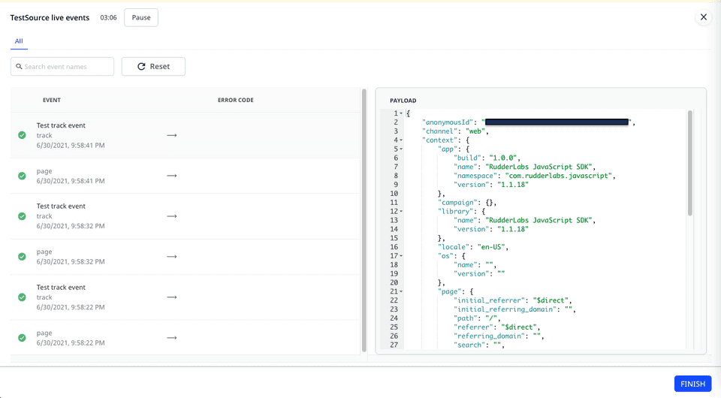Pause the live events stream
721x398 pixels.
[140, 17]
